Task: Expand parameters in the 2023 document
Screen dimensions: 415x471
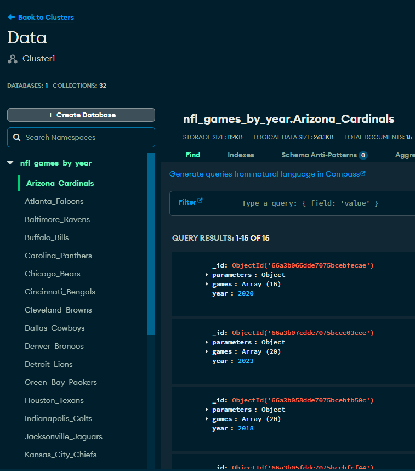Action: [x=207, y=342]
